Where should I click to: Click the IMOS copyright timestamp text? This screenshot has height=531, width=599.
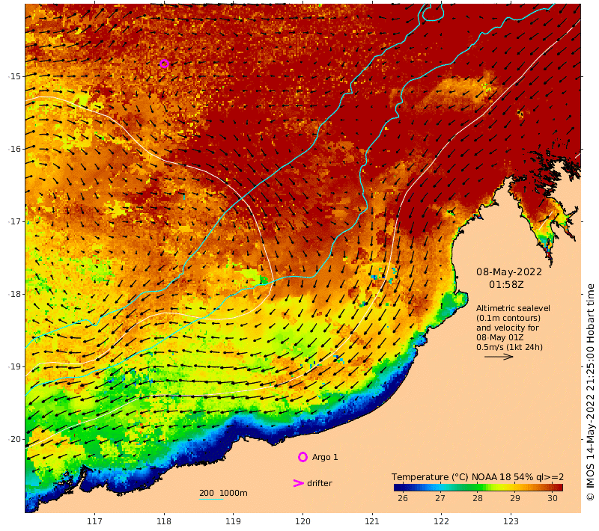pyautogui.click(x=591, y=392)
